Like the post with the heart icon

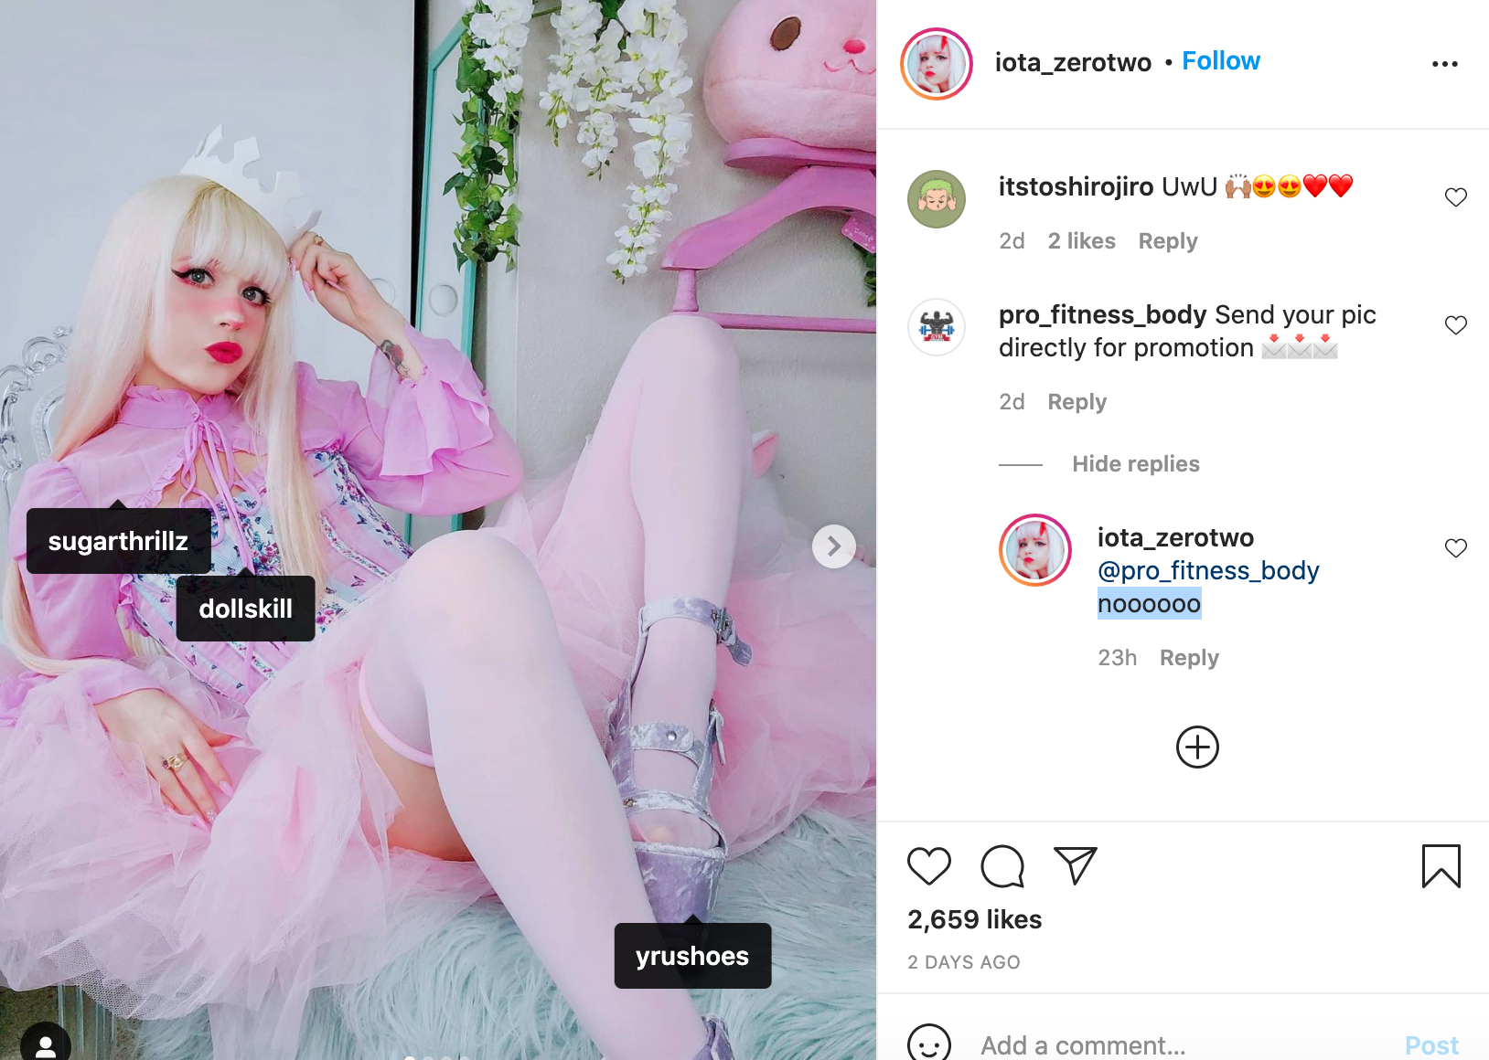click(929, 865)
